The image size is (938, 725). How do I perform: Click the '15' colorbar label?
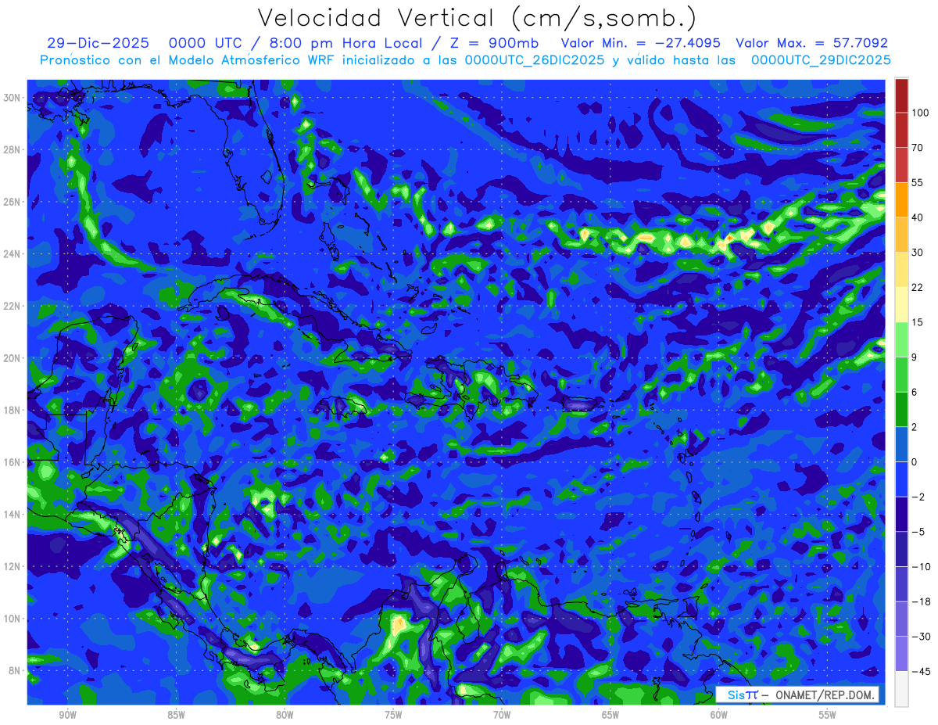coord(918,322)
